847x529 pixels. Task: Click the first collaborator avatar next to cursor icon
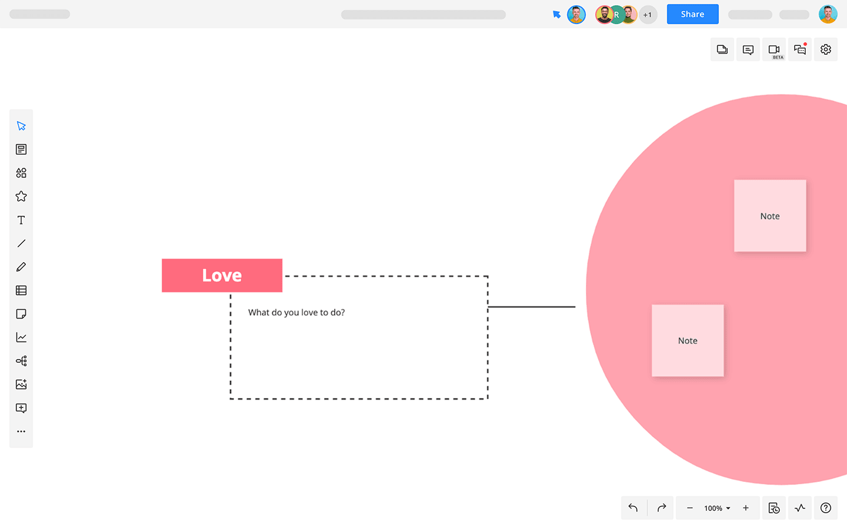point(576,15)
